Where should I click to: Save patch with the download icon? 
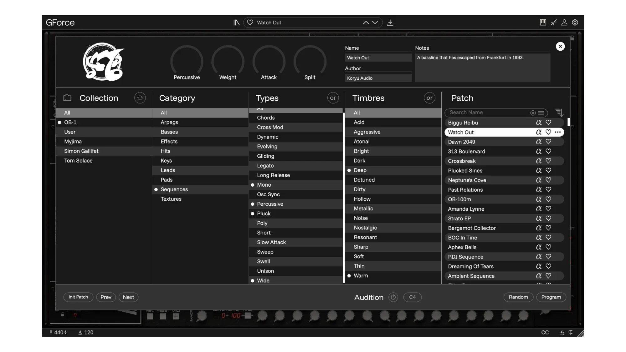pos(390,23)
